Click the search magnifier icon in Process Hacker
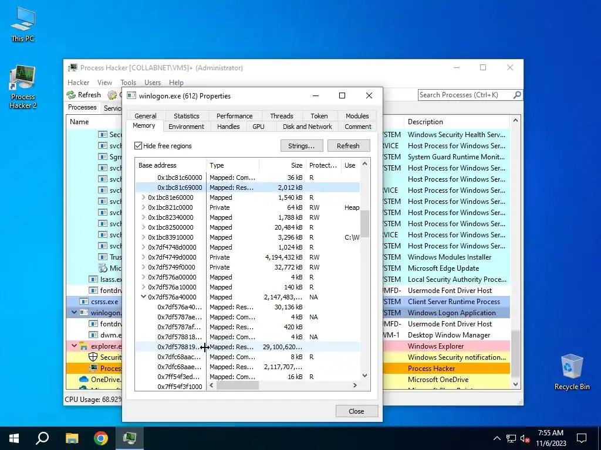Screen dimensions: 601x450 [516, 95]
